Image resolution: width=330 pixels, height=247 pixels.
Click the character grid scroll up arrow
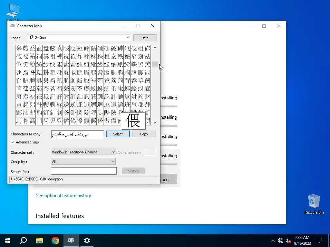coord(155,48)
